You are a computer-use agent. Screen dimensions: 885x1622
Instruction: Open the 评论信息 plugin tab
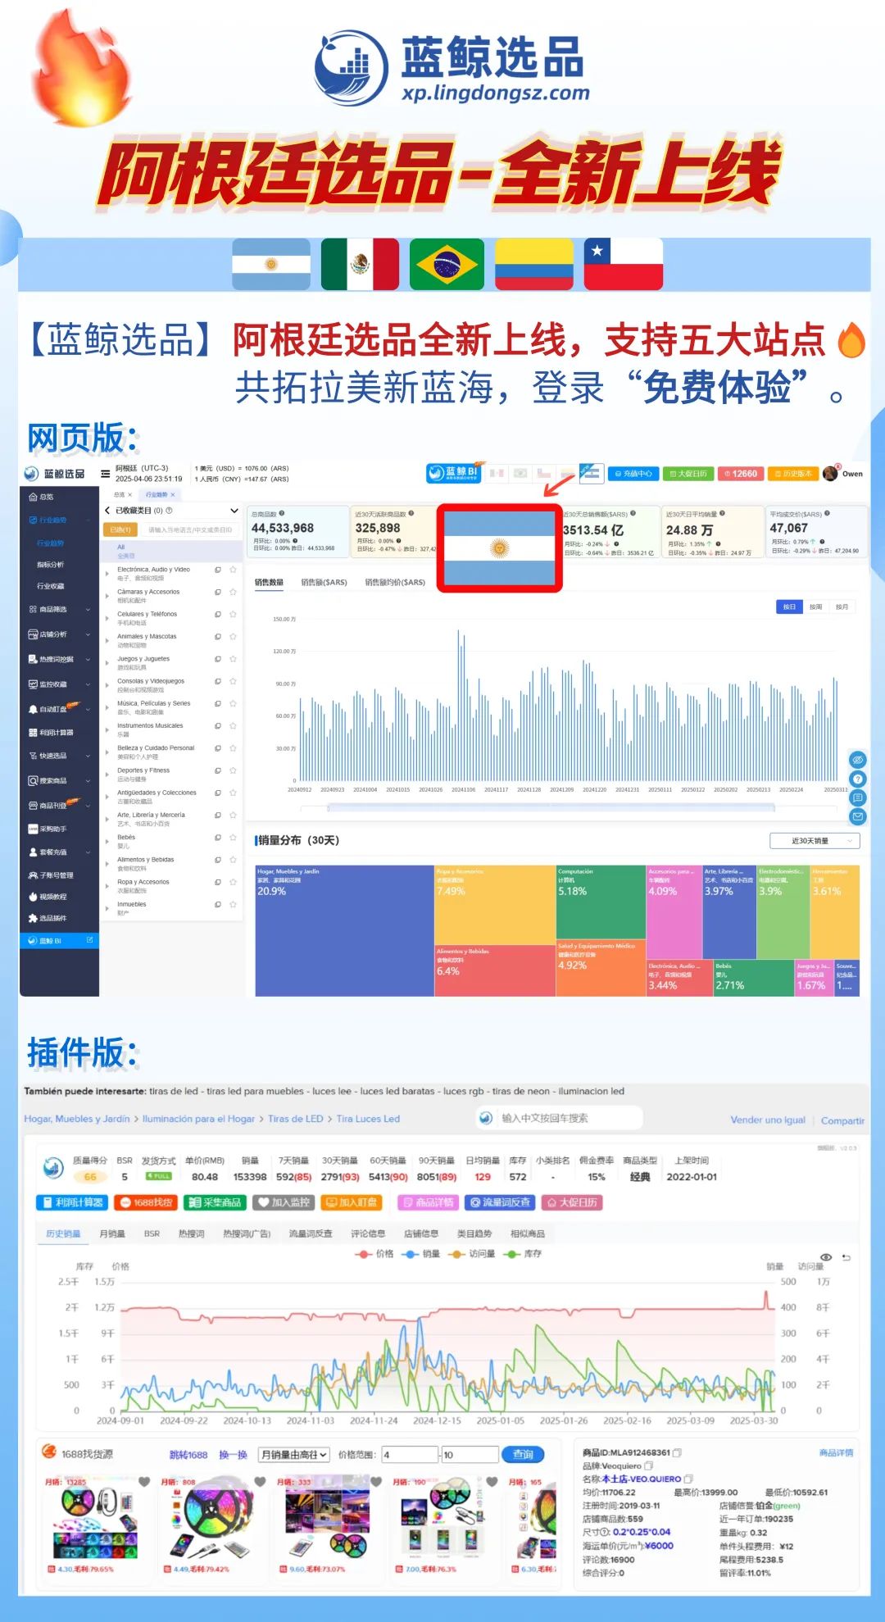coord(368,1234)
